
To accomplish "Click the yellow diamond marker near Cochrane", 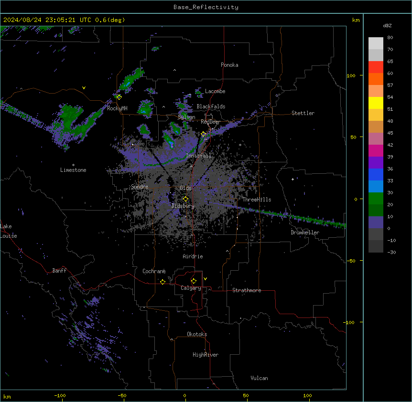I will 163,282.
